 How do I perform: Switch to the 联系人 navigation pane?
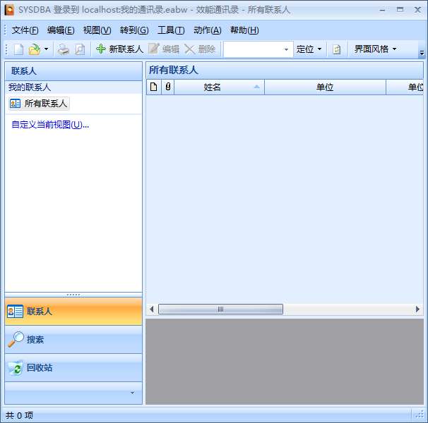(73, 311)
